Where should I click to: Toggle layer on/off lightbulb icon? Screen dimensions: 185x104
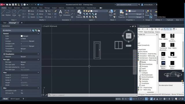pos(84,11)
